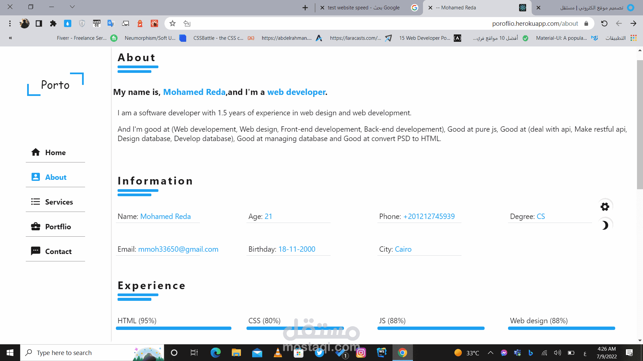This screenshot has height=361, width=643.
Task: Click the Services list icon
Action: (x=35, y=202)
